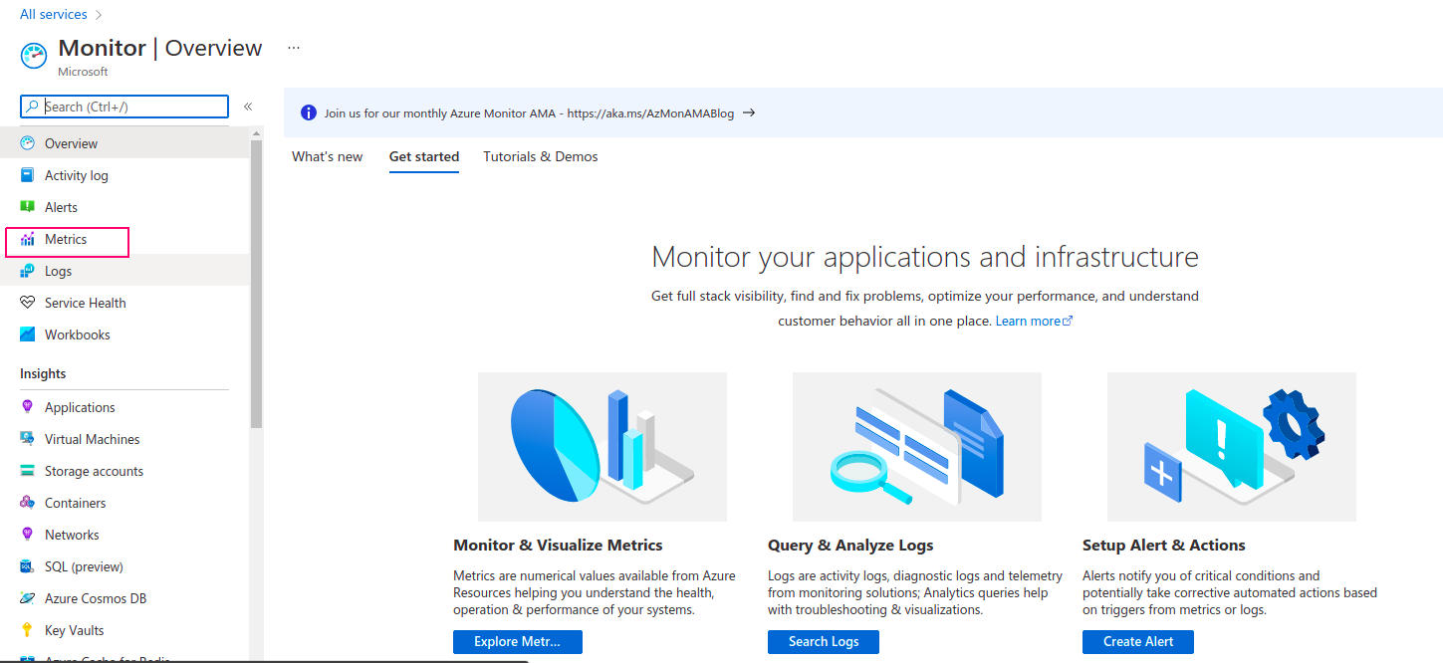
Task: Click the Service Health heart icon
Action: [28, 303]
